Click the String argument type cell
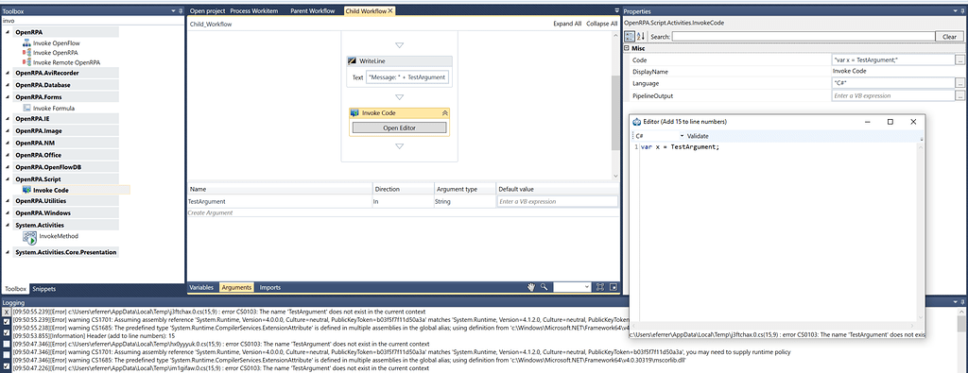968x373 pixels. (464, 201)
